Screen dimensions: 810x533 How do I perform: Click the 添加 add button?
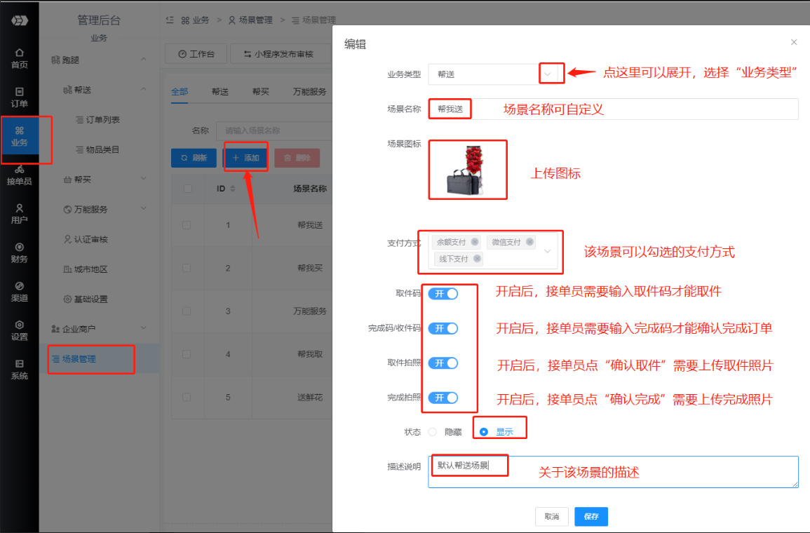(245, 158)
